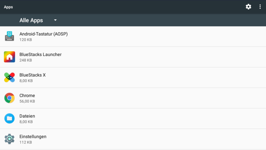Select the BlueStacks Launcher entry name
Viewport: 266px width, 150px height.
(40, 54)
